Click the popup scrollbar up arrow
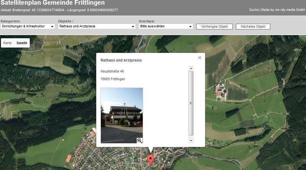Image resolution: width=306 pixels, height=170 pixels. point(191,69)
